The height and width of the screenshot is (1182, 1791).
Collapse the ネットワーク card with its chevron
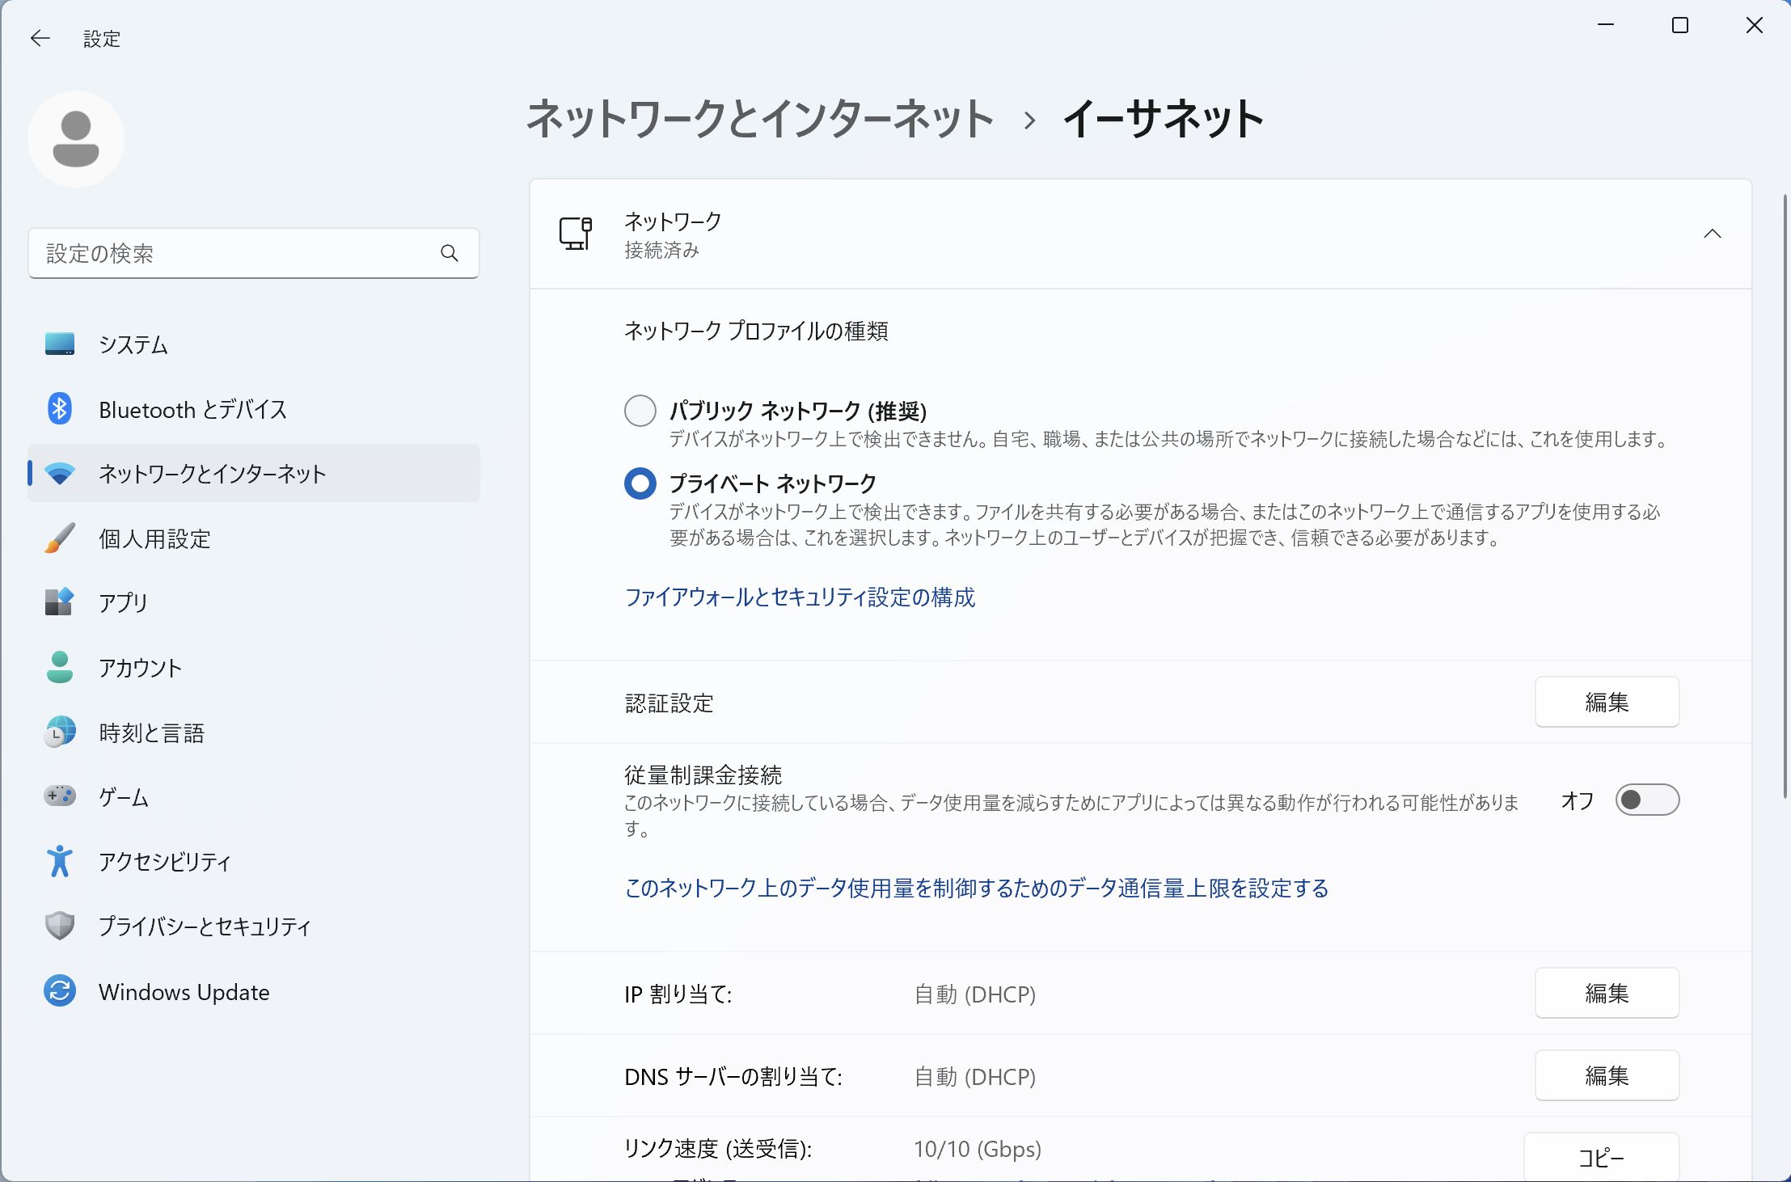(x=1713, y=234)
